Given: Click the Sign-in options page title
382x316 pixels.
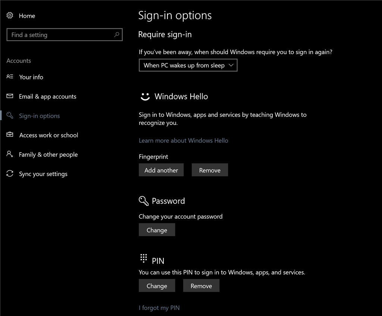Looking at the screenshot, I should pos(175,15).
